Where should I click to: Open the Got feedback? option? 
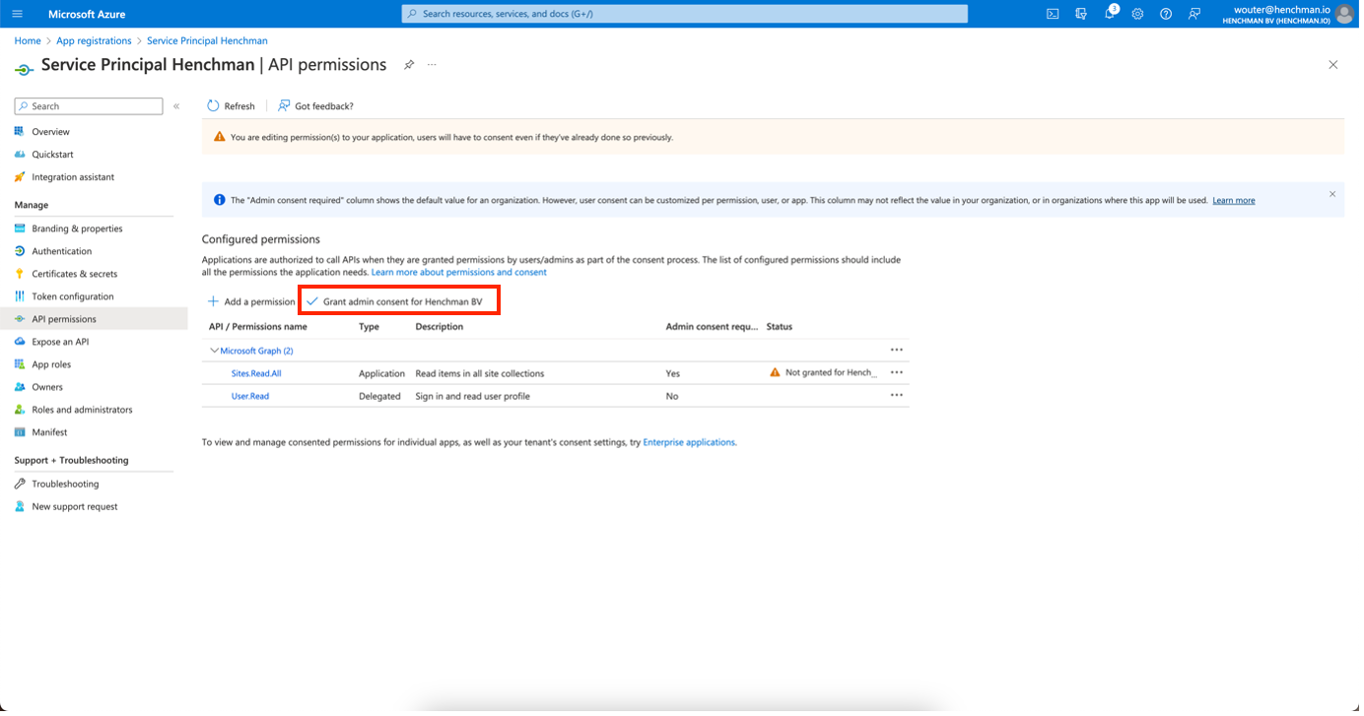(315, 106)
